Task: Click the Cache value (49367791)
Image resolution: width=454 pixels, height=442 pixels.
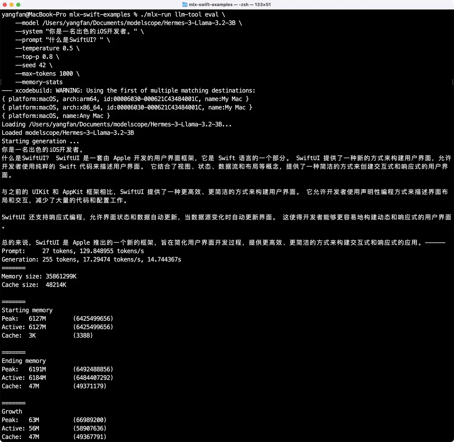Action: point(90,437)
